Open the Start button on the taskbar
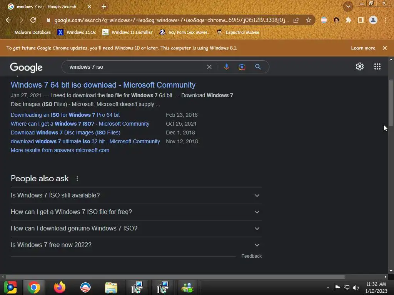 [10, 287]
